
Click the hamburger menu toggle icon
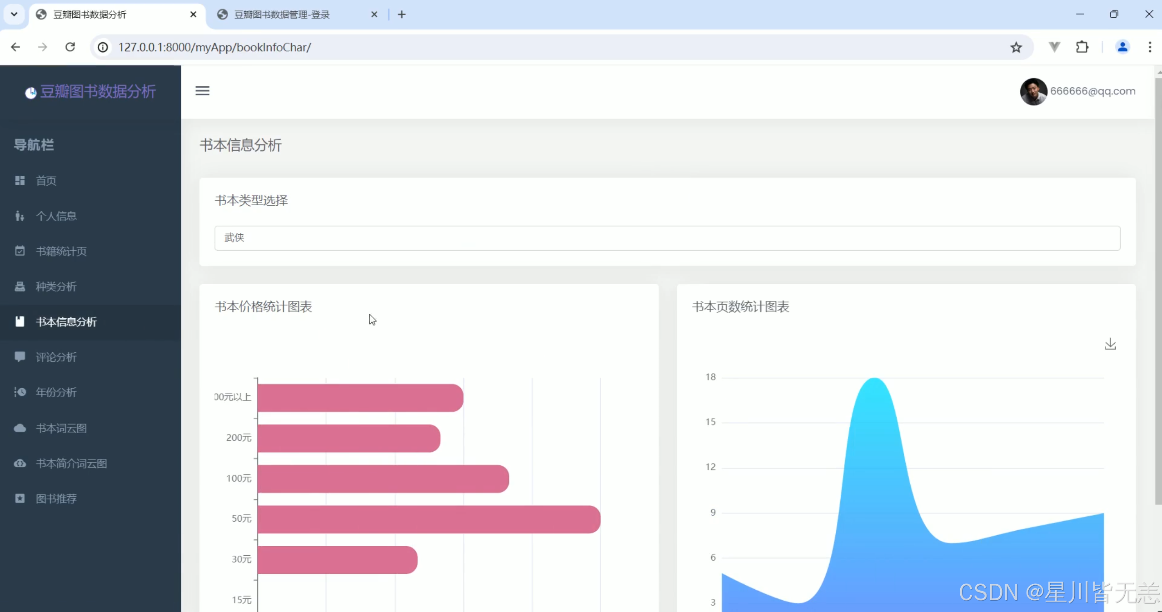pos(202,91)
